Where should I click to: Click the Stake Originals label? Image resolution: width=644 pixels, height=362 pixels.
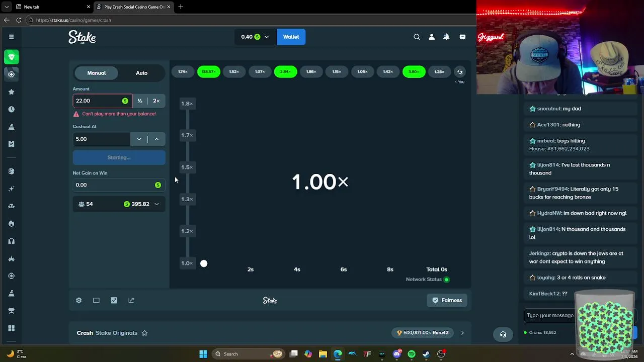coord(116,333)
